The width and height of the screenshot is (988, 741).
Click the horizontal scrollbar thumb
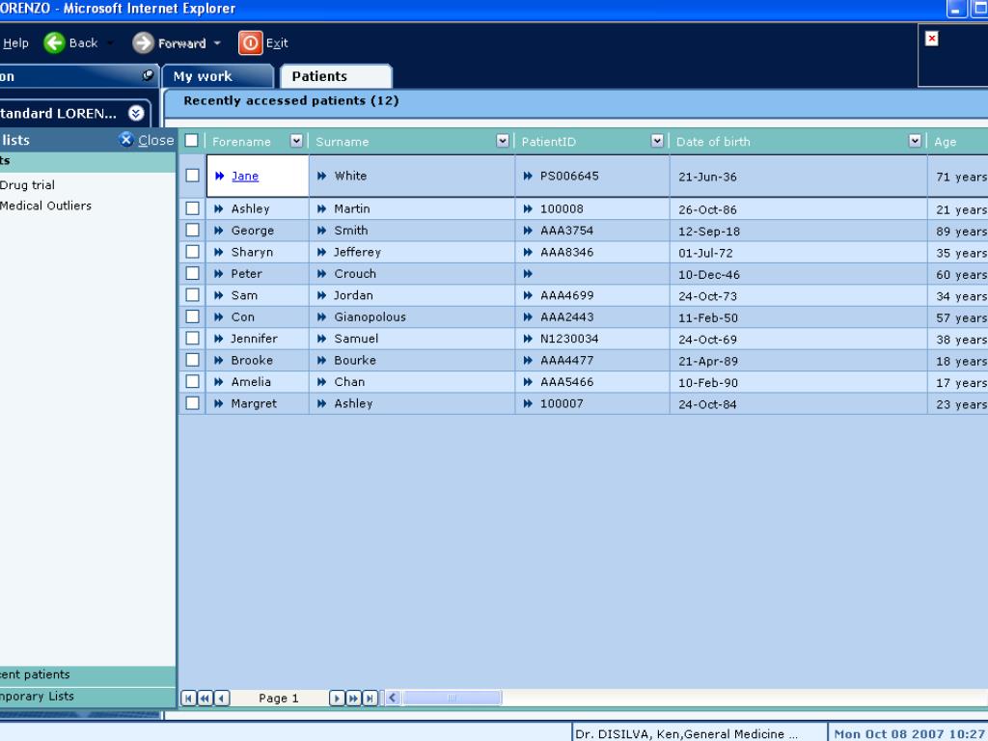[x=452, y=698]
